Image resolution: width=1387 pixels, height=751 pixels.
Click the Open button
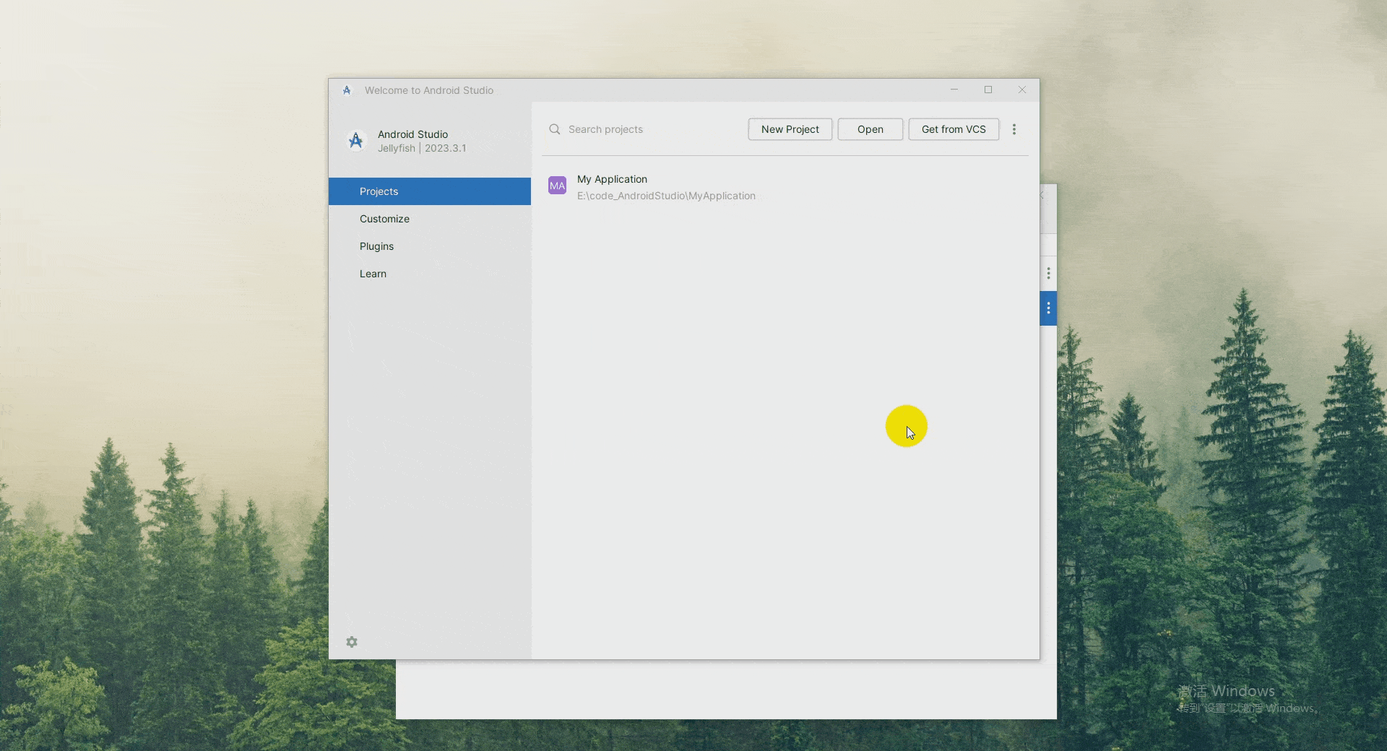(870, 129)
